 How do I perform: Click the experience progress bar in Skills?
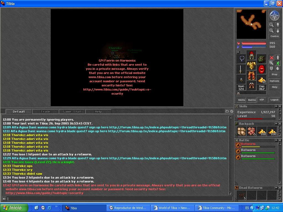pyautogui.click(x=256, y=119)
